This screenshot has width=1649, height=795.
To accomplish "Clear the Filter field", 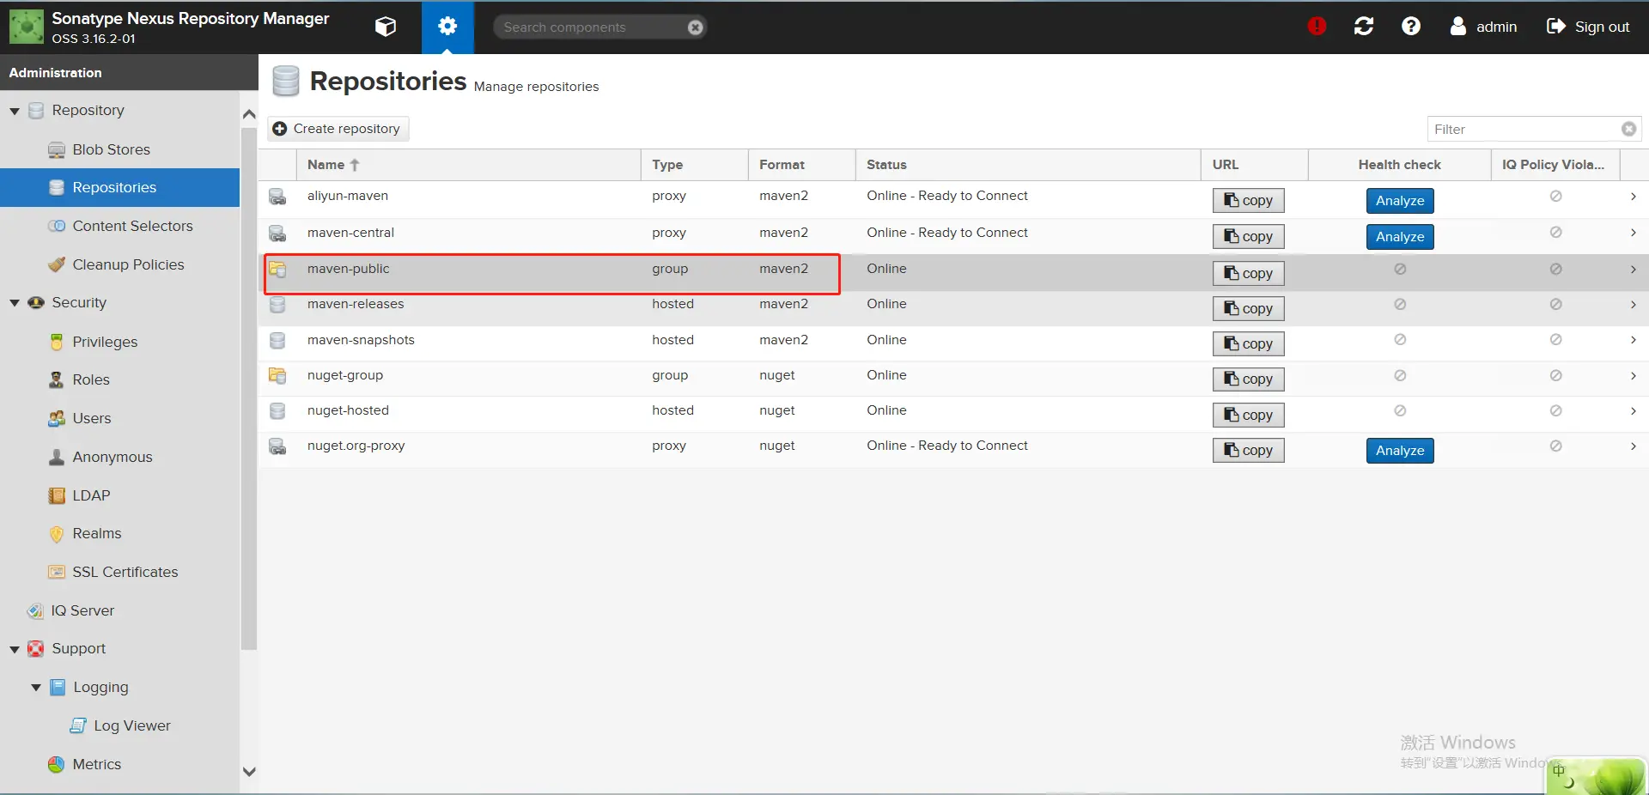I will [1628, 129].
